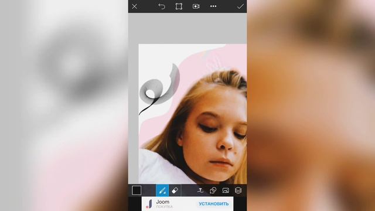Image resolution: width=375 pixels, height=211 pixels.
Task: Tap the Joom ad logo
Action: coord(149,204)
